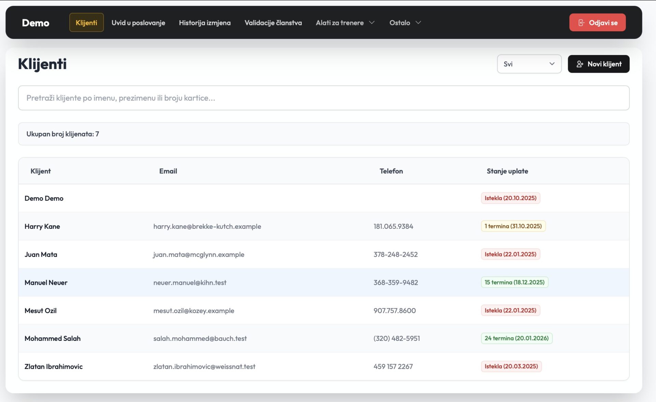Click the Stanje uplate column header
The height and width of the screenshot is (402, 656).
[507, 171]
